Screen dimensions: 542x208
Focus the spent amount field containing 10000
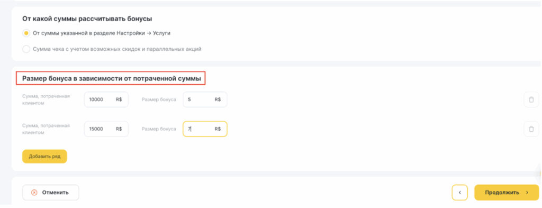click(106, 100)
